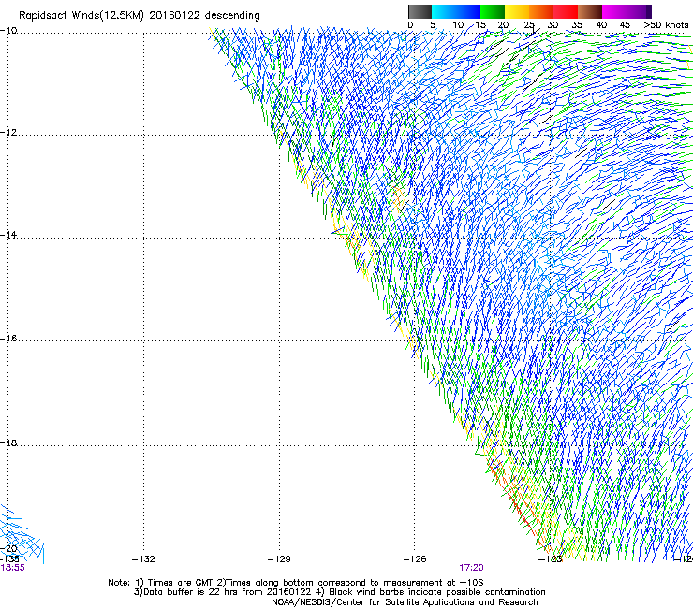Click the Rapidscat Winds title text

coord(140,15)
